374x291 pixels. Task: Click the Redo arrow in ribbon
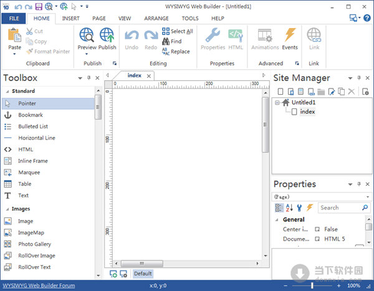tap(151, 36)
